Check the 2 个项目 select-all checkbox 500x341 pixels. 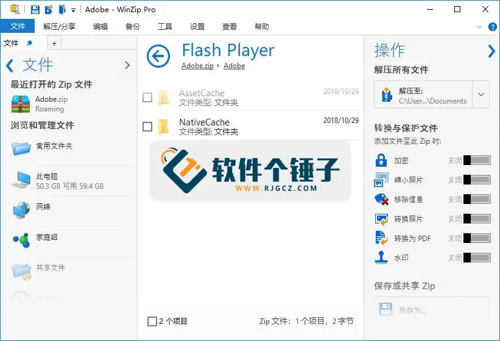[x=152, y=322]
